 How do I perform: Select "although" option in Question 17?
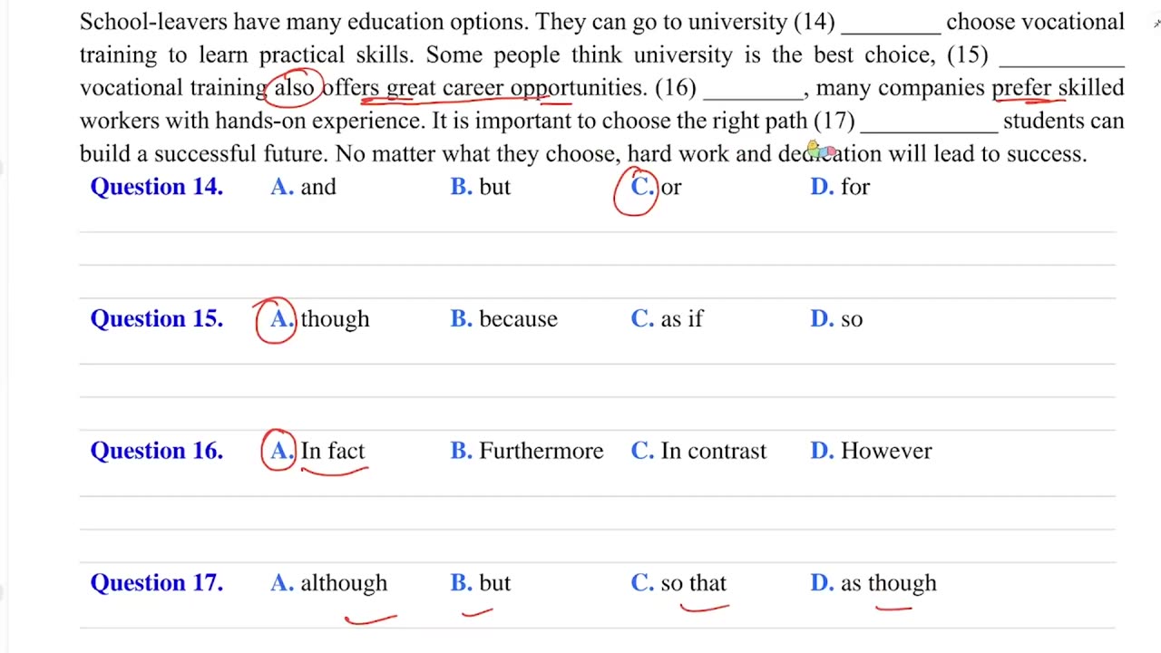pos(328,583)
